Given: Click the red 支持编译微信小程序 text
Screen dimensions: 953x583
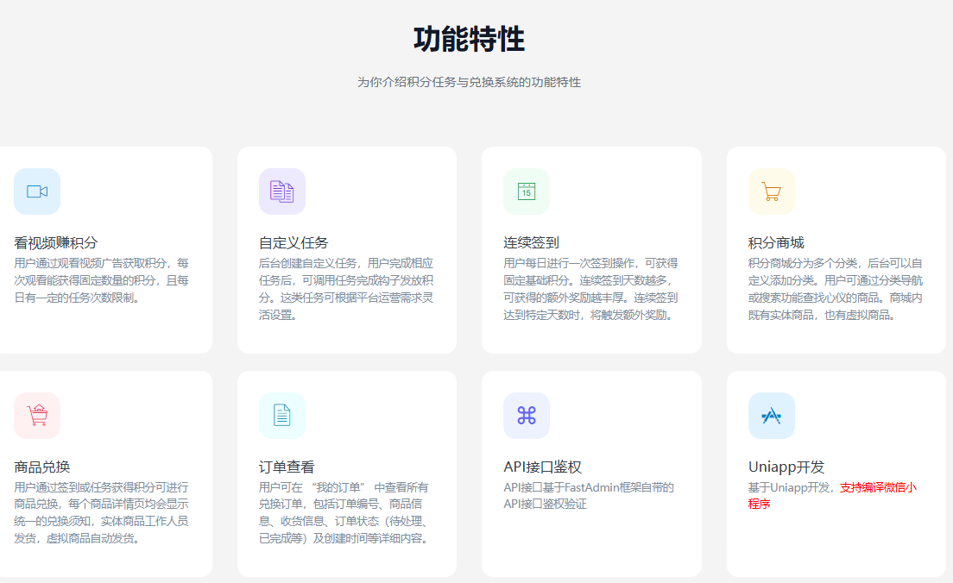Looking at the screenshot, I should coord(877,487).
